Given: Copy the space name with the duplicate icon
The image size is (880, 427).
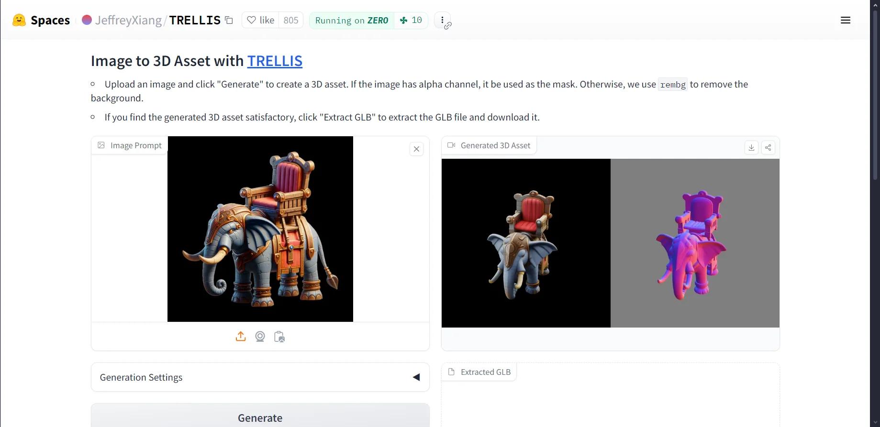Looking at the screenshot, I should (x=229, y=20).
